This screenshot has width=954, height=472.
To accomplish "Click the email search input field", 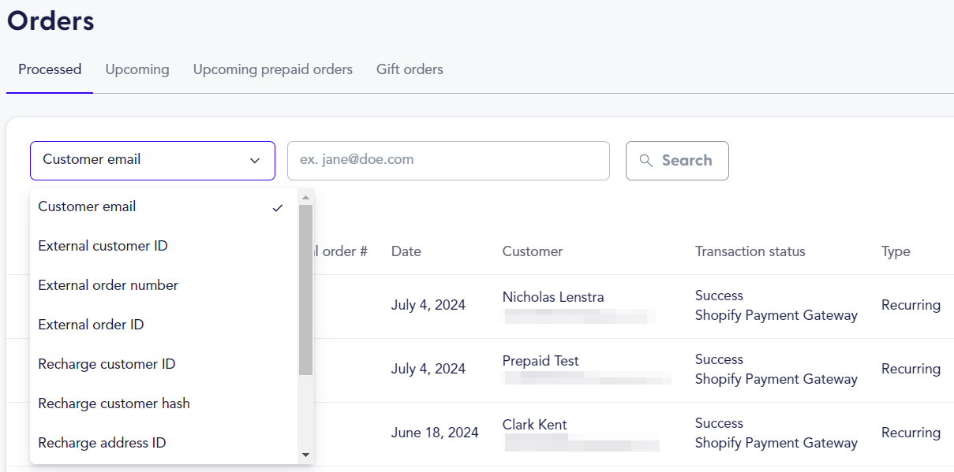I will (448, 160).
